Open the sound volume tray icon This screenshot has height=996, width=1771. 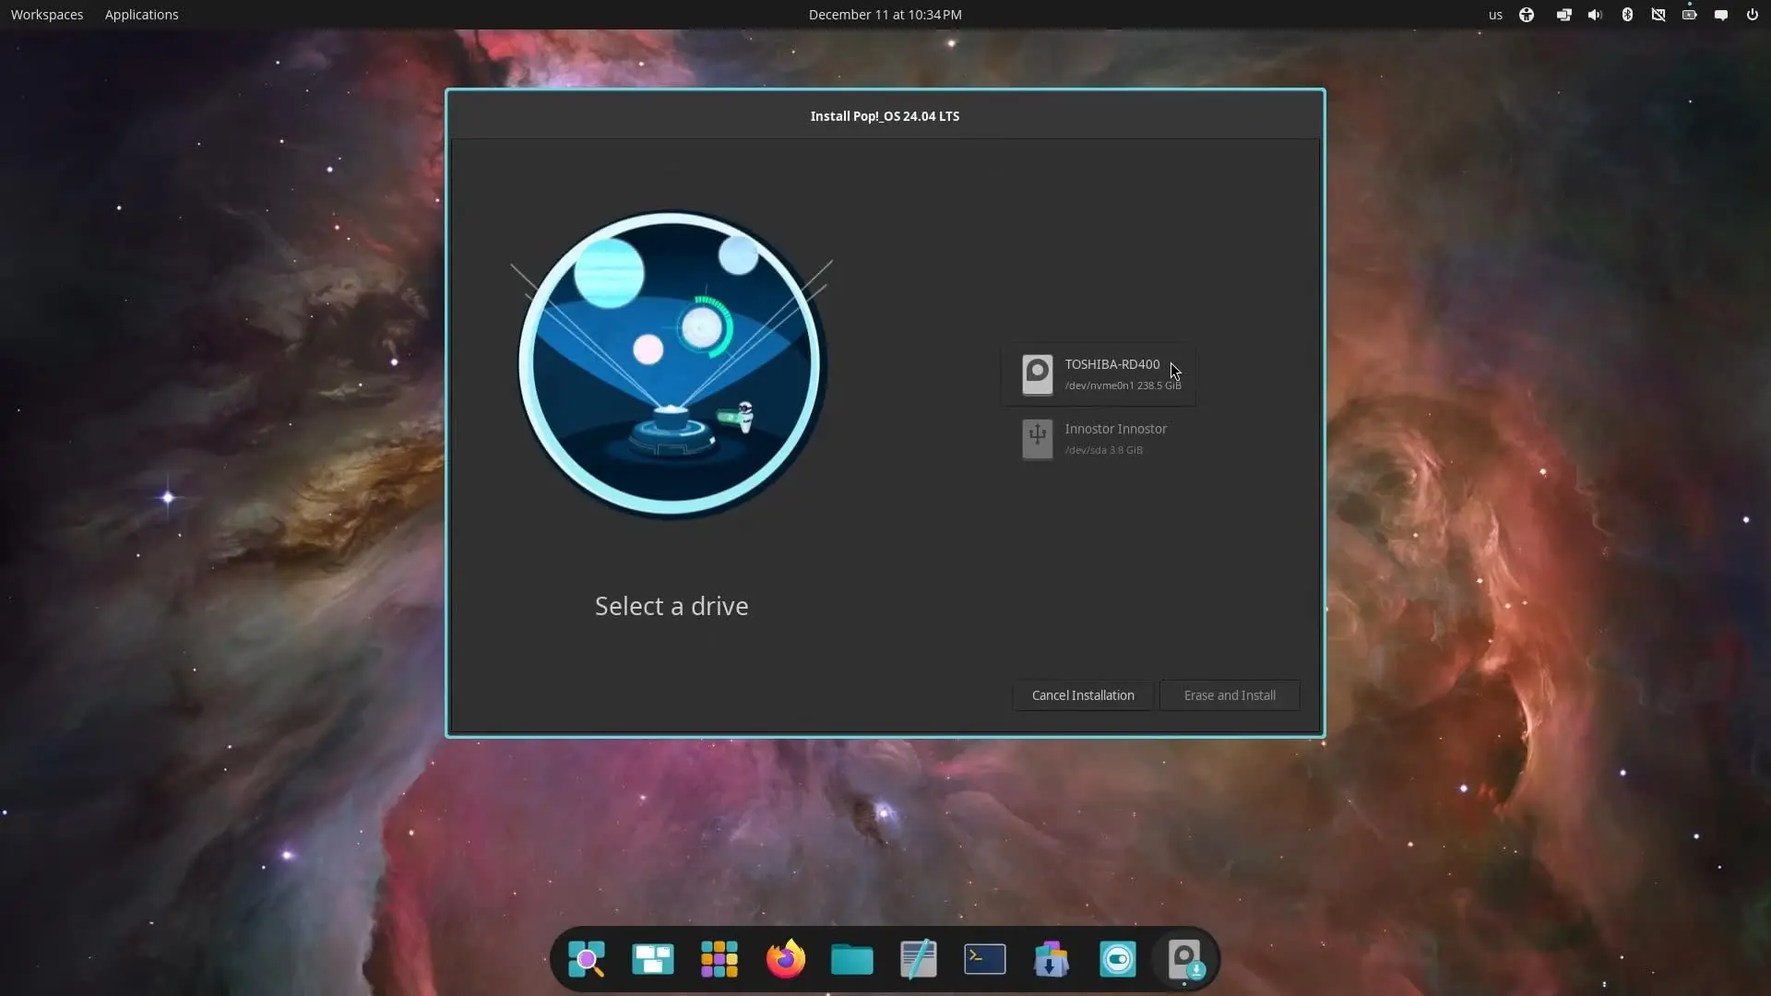[x=1595, y=15]
